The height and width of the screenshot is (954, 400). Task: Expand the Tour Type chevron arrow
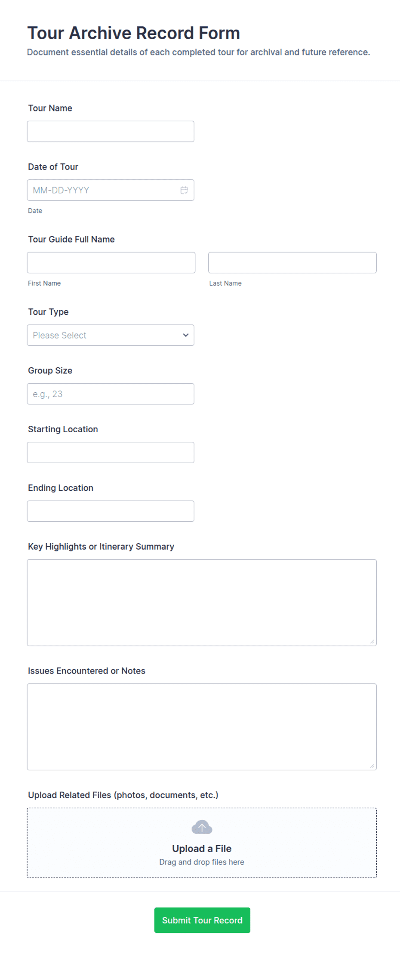click(186, 335)
